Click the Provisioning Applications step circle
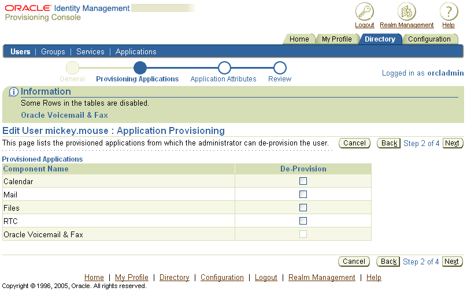The height and width of the screenshot is (295, 467). pyautogui.click(x=140, y=68)
